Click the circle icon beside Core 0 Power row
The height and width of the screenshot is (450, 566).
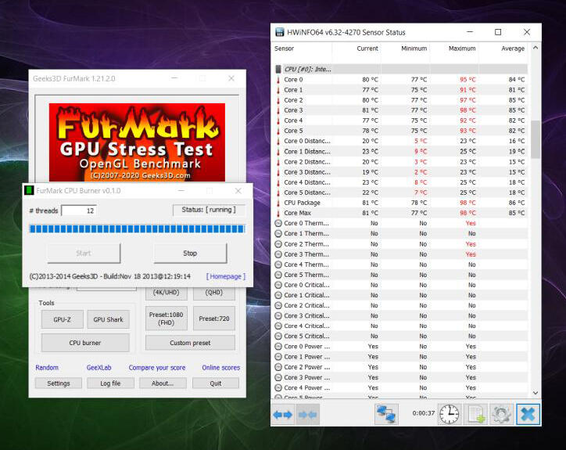click(278, 346)
